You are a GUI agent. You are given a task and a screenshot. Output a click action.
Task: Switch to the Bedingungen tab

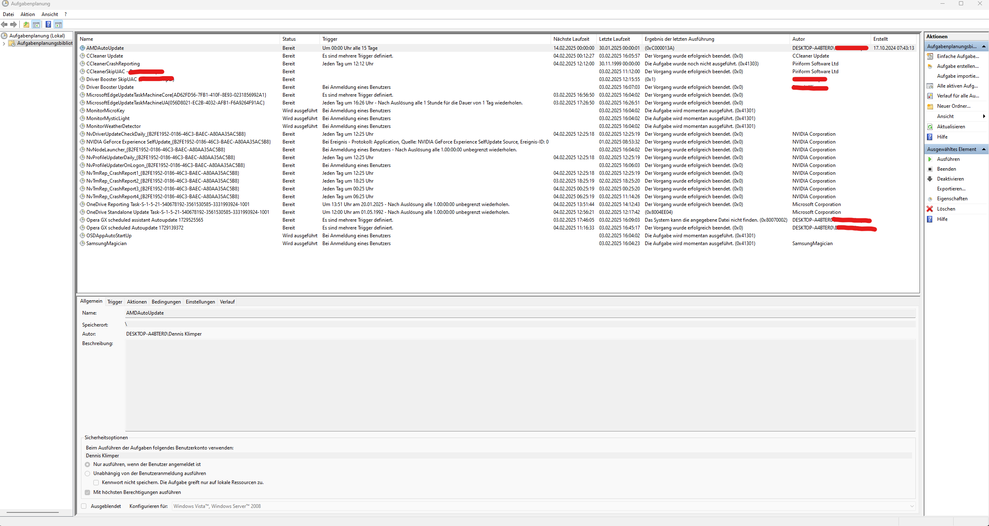(x=166, y=302)
